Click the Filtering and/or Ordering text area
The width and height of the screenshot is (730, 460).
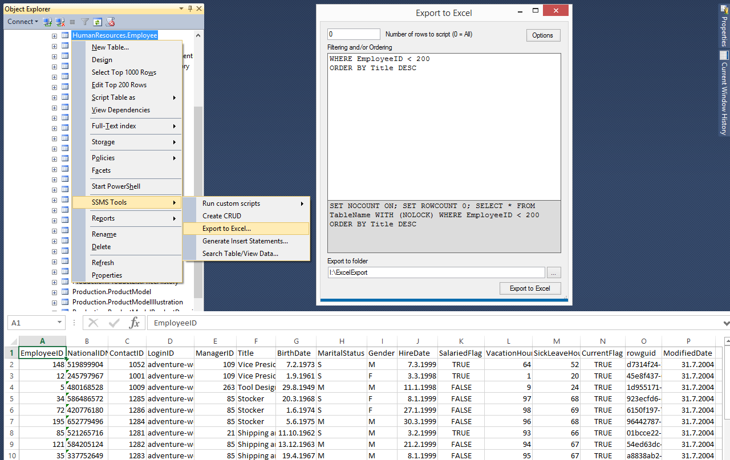(444, 127)
